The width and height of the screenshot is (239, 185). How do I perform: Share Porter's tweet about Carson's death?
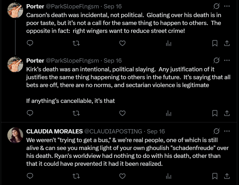click(227, 43)
